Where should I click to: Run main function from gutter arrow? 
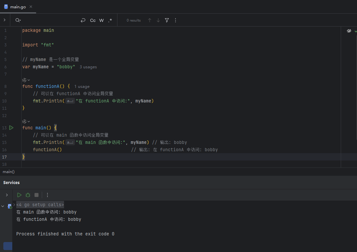[11, 128]
